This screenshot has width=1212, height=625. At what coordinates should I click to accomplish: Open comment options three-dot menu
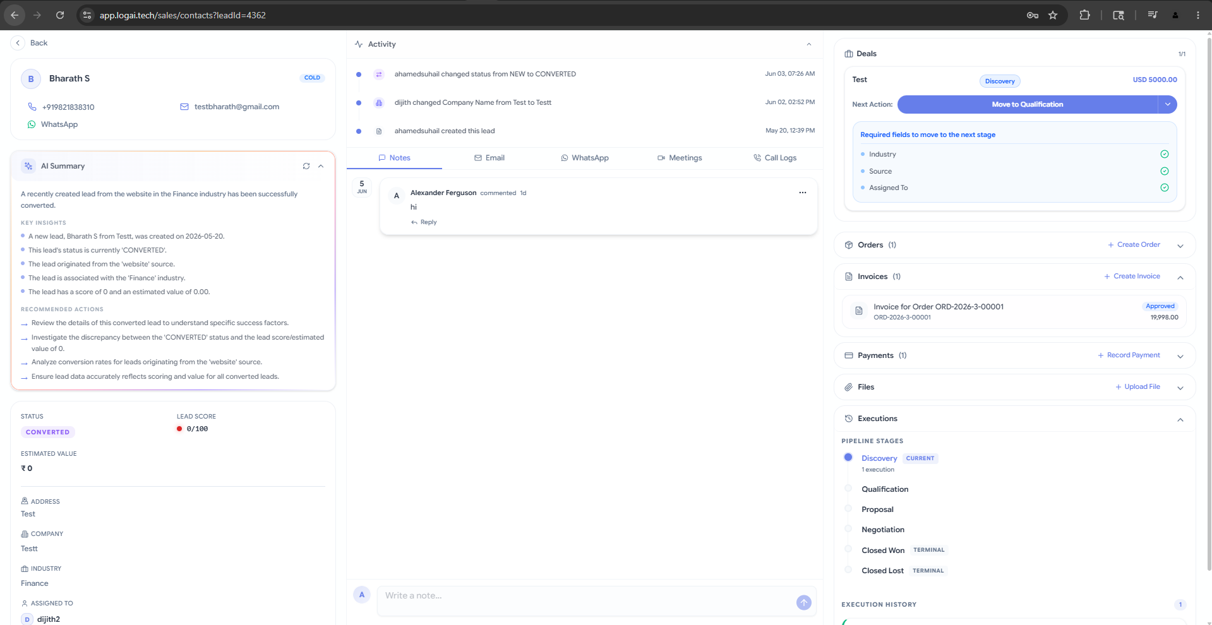coord(803,193)
